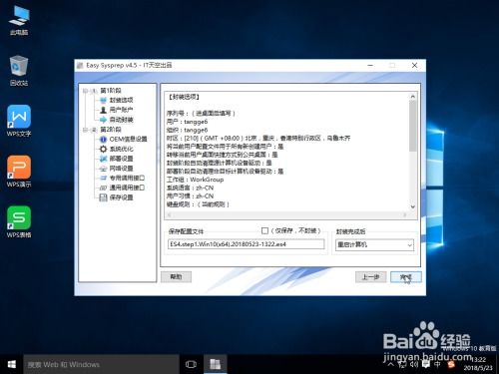Screen dimensions: 499x374
Task: Open the volume tray icon
Action: (x=414, y=364)
